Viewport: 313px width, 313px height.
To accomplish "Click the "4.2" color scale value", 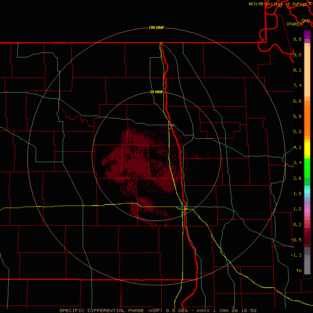I will 297,147.
